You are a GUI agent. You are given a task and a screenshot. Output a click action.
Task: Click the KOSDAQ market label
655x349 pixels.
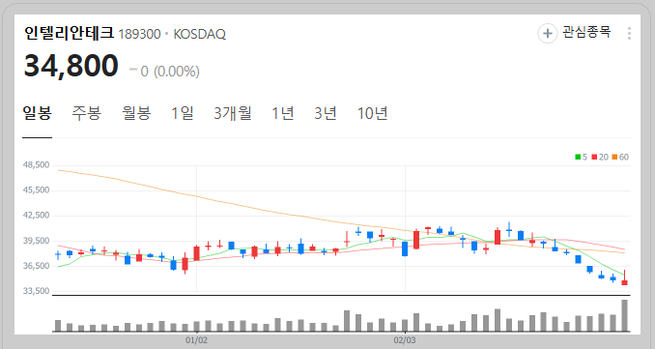tap(200, 34)
